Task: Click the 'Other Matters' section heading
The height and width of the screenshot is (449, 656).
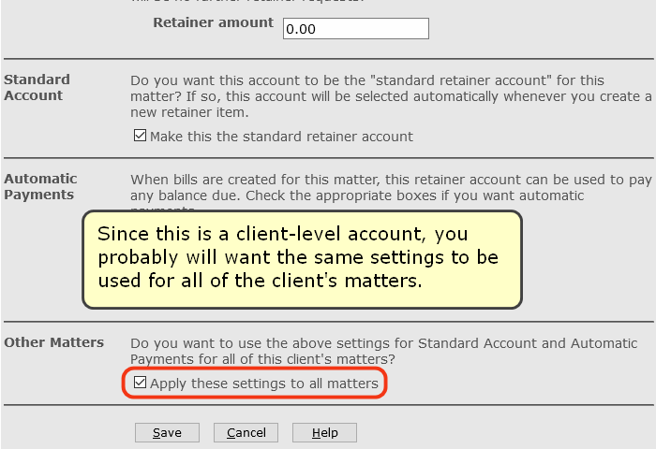Action: (53, 342)
